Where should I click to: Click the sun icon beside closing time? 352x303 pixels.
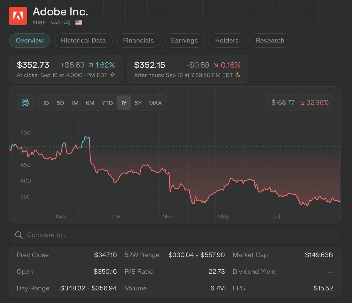pyautogui.click(x=112, y=75)
